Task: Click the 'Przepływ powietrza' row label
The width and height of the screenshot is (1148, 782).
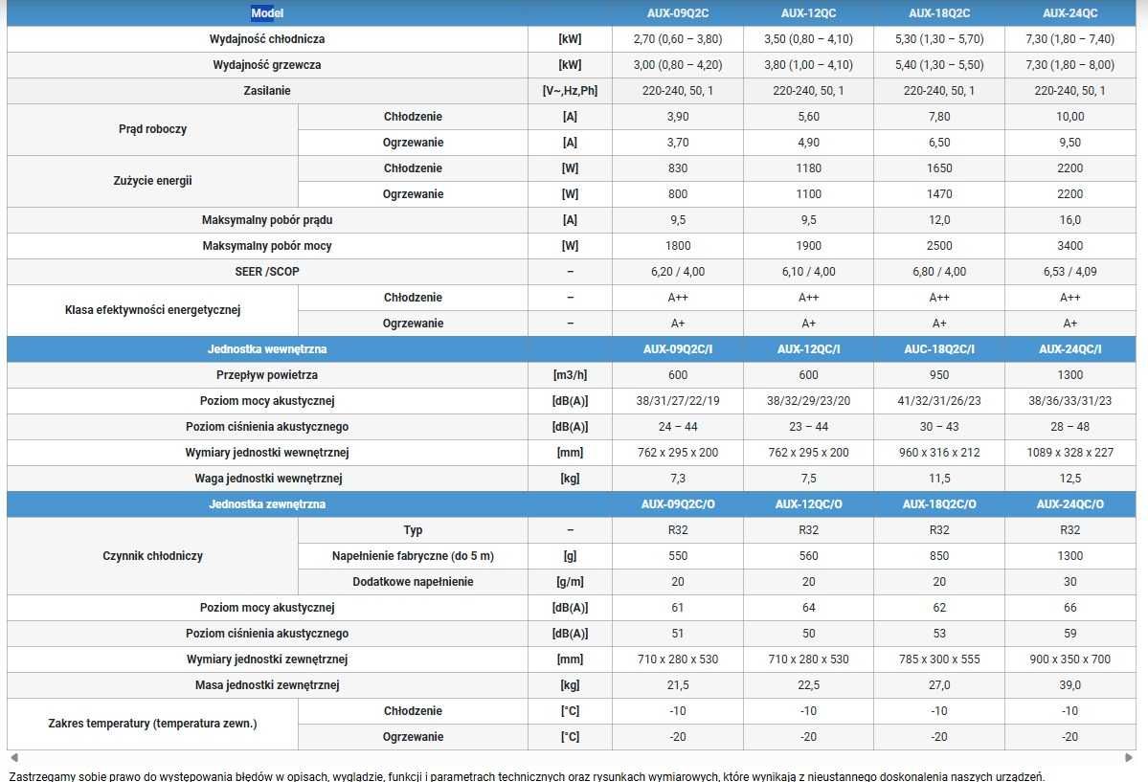Action: 267,375
